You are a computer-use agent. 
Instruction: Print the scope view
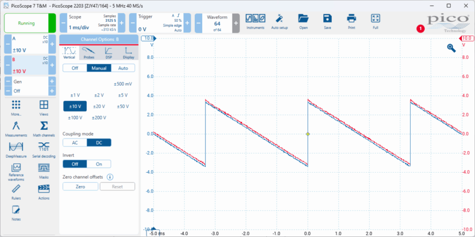352,22
